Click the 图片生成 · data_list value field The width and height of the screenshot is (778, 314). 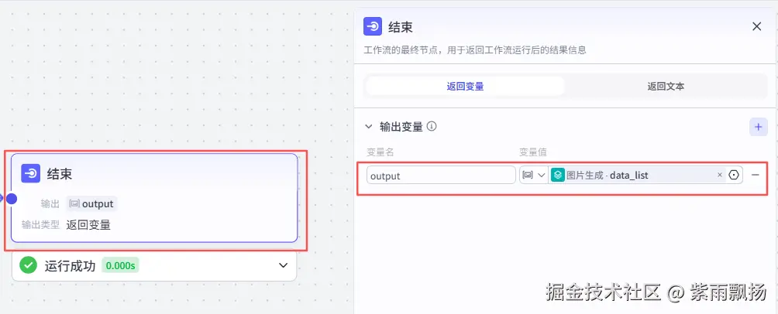pyautogui.click(x=632, y=176)
